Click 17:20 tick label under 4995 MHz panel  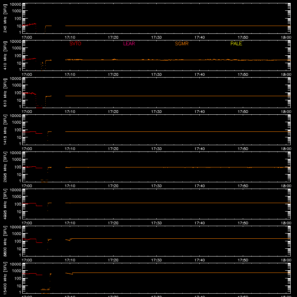pos(113,223)
